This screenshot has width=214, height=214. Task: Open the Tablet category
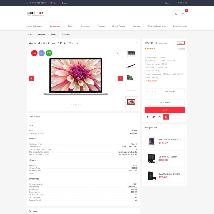pyautogui.click(x=70, y=26)
